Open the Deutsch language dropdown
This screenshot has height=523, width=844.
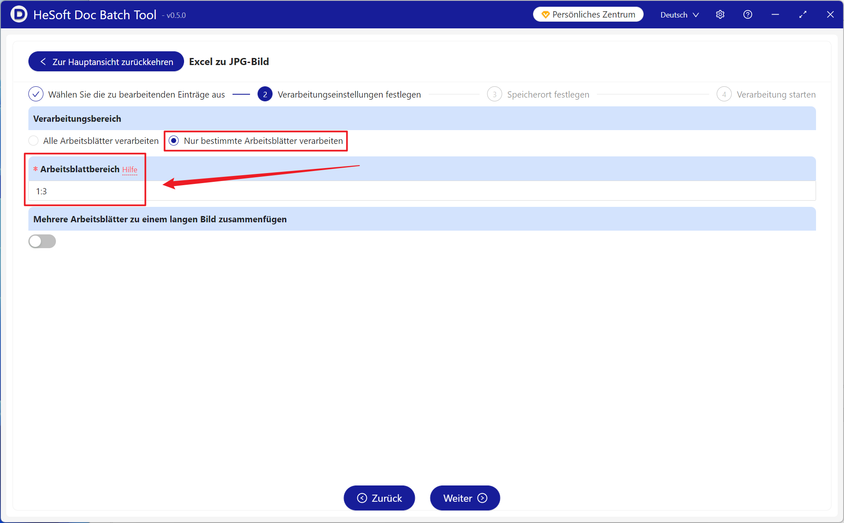[679, 15]
